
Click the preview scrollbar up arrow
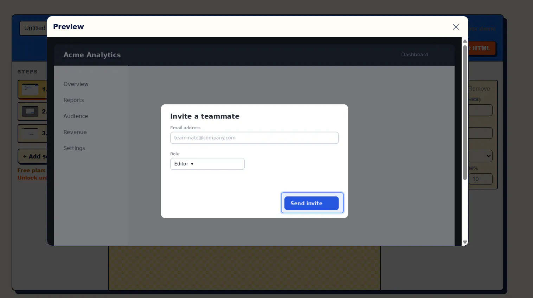point(465,41)
